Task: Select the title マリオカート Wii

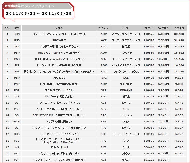Action: (x=59, y=147)
